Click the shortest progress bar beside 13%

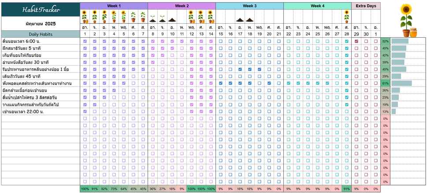[394, 111]
